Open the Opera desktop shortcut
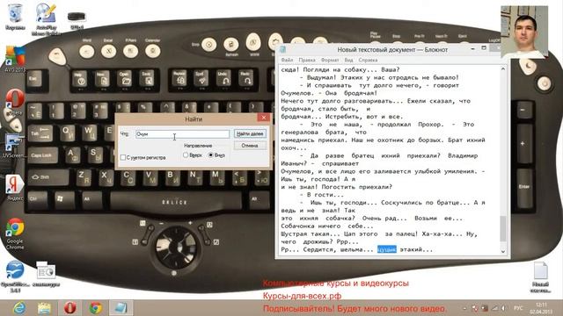The width and height of the screenshot is (563, 316). (x=15, y=102)
